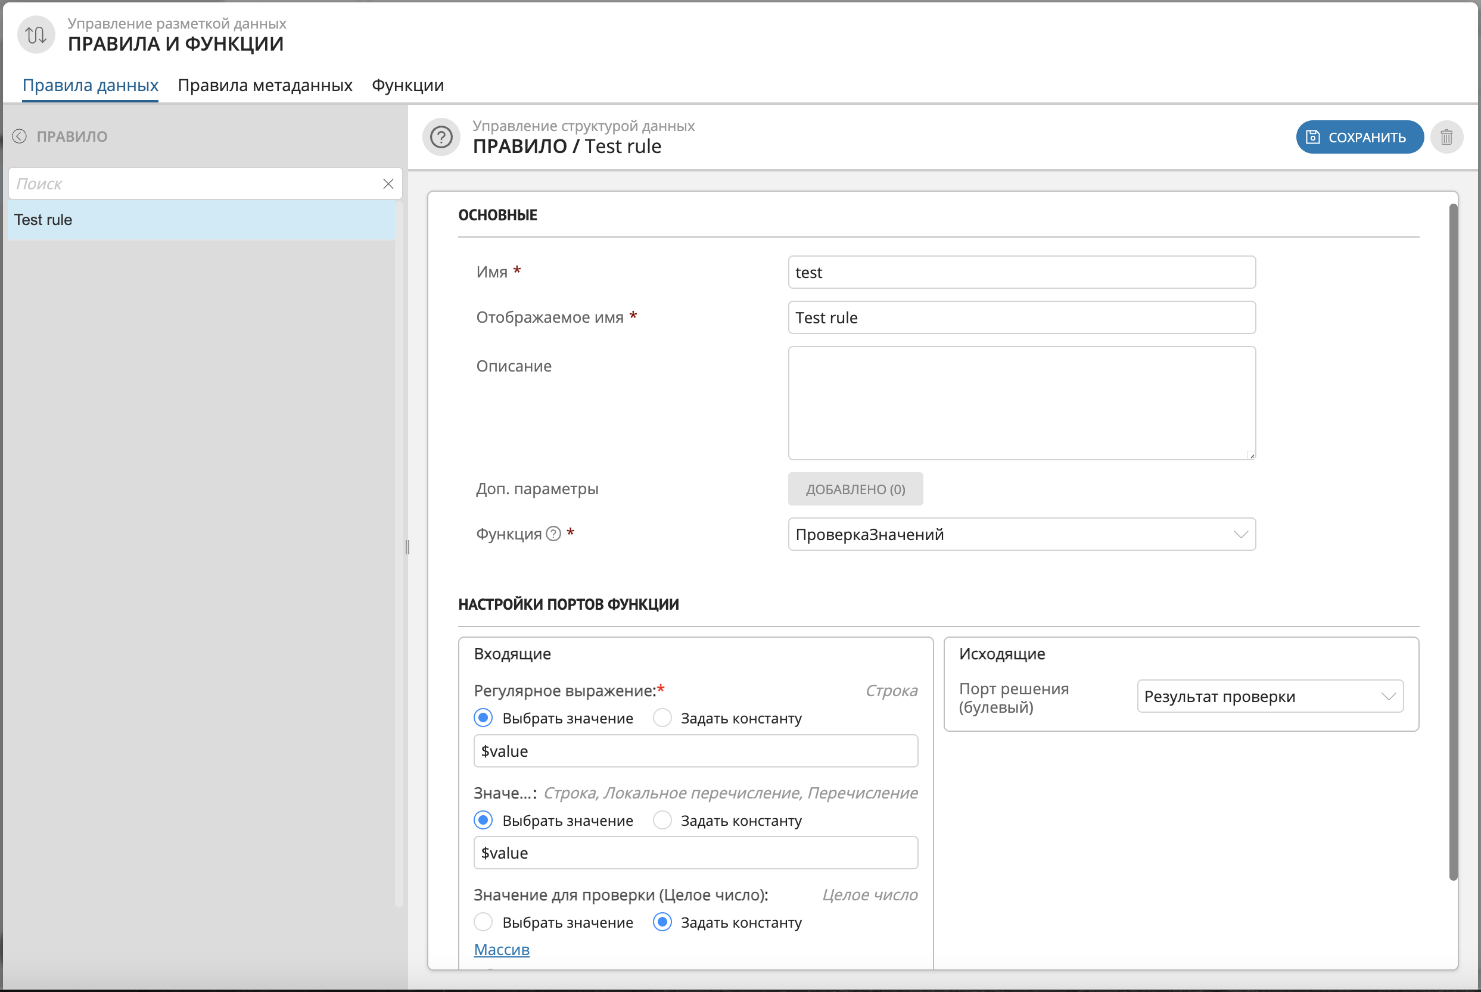Click the Массив link
Viewport: 1481px width, 992px height.
(501, 950)
